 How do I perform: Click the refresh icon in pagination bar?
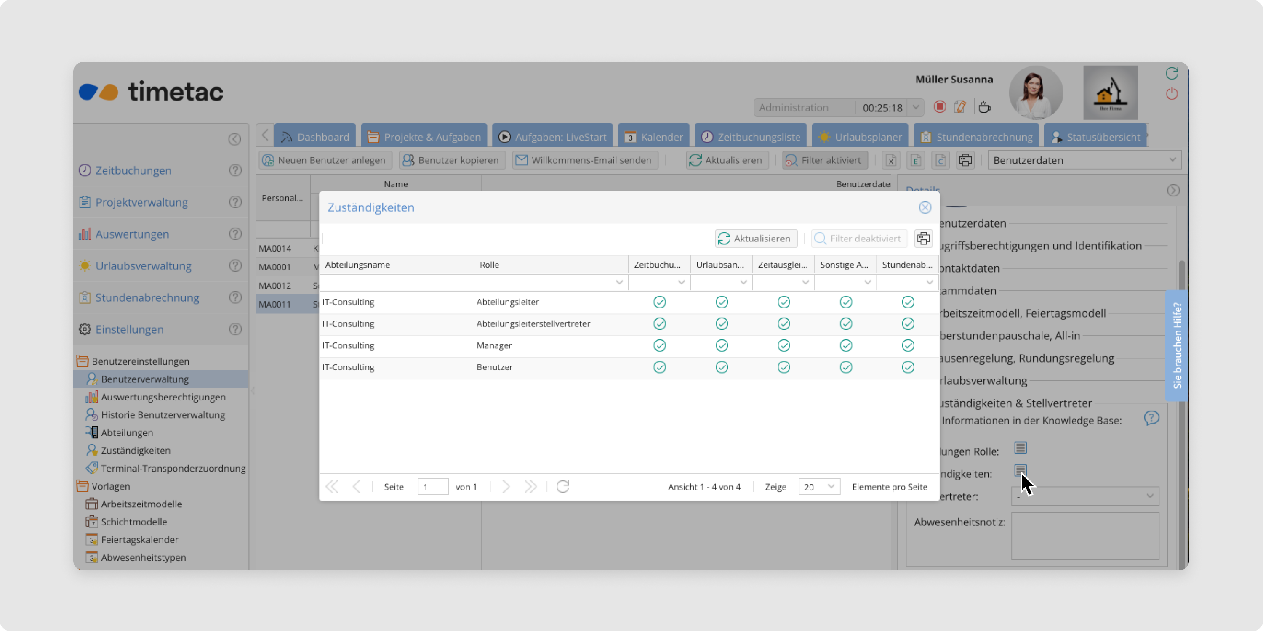point(563,486)
